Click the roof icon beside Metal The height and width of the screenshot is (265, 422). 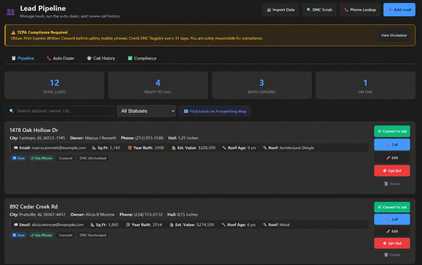pos(265,225)
